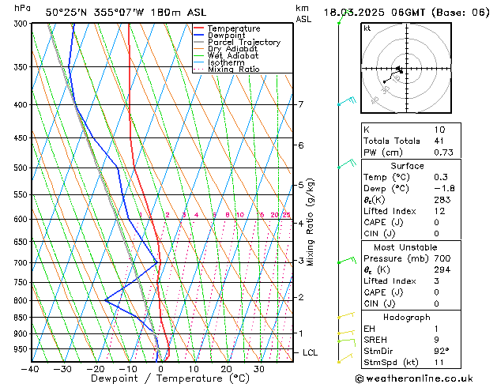Click the 30 temperature axis label
497x384 pixels.
259,369
